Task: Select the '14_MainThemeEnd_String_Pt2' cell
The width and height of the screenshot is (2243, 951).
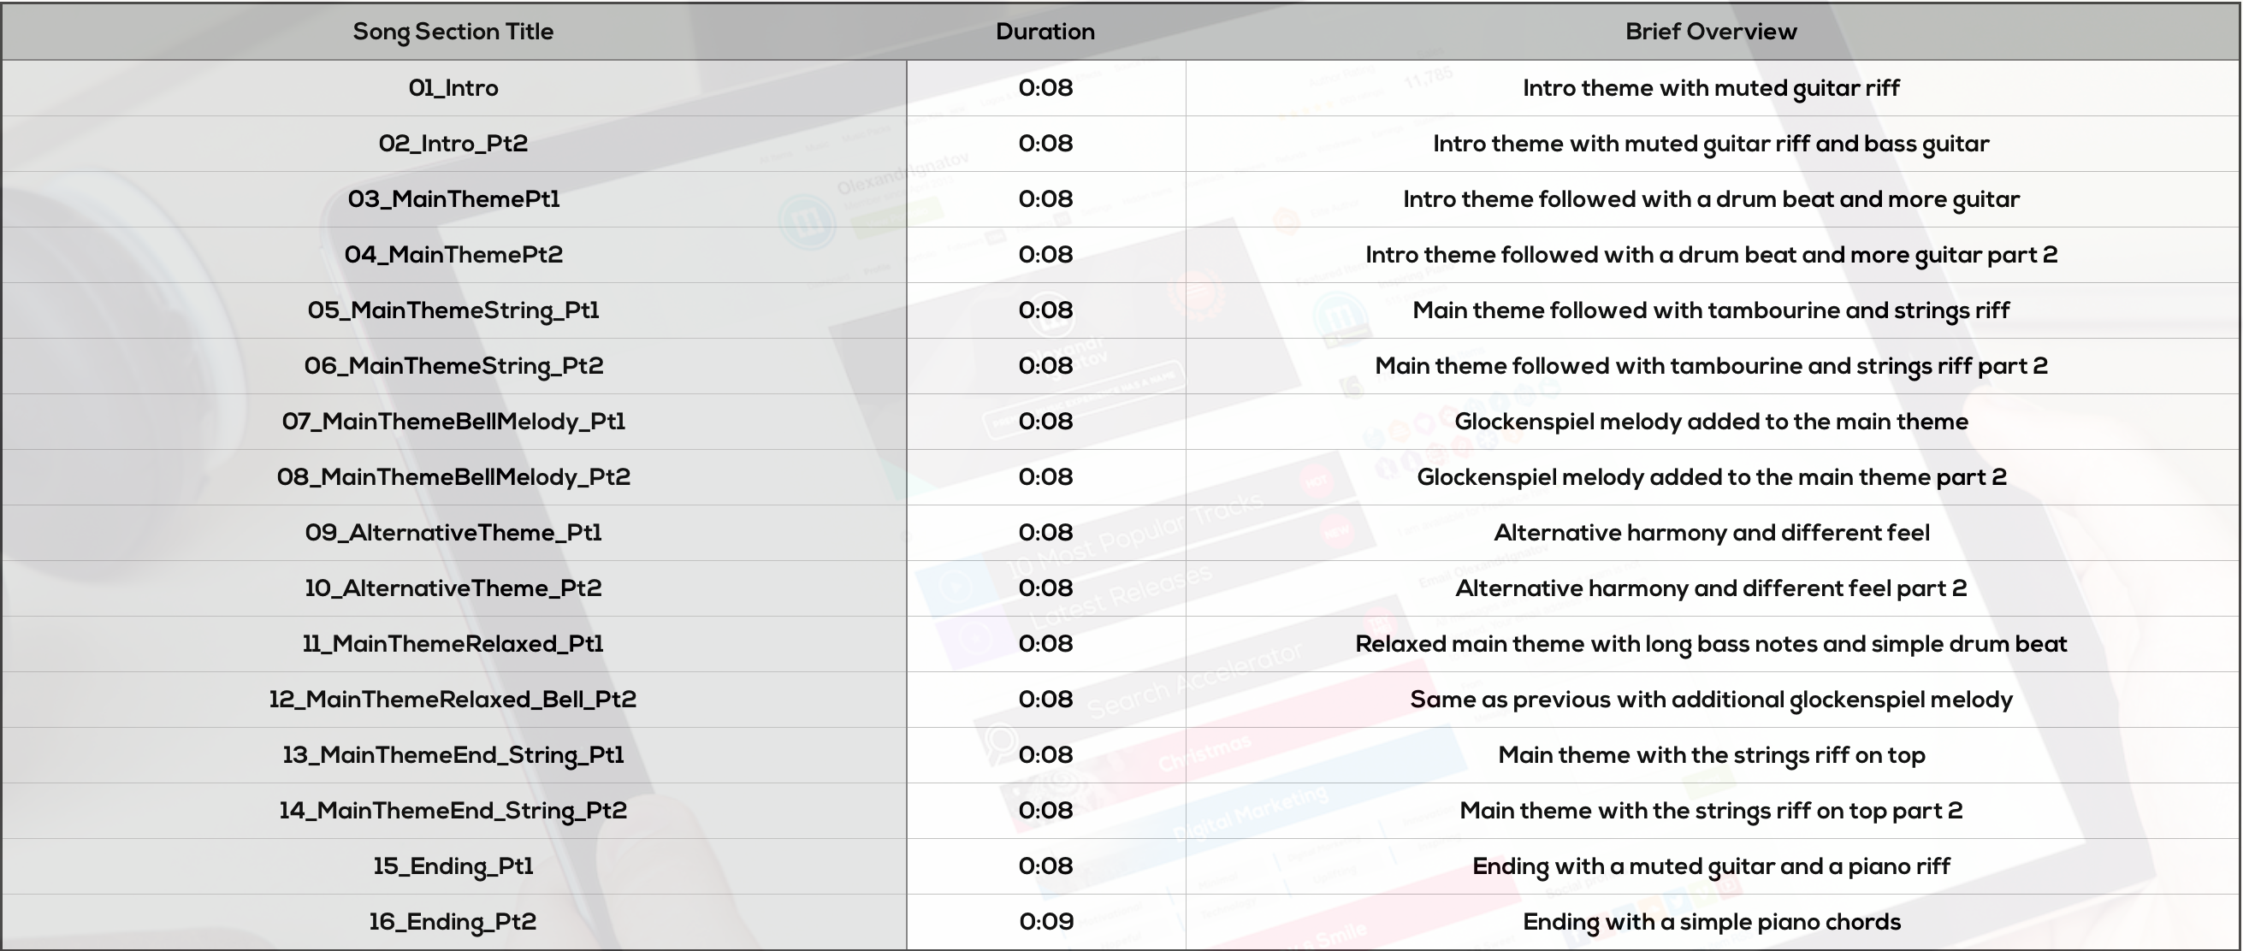Action: (453, 812)
